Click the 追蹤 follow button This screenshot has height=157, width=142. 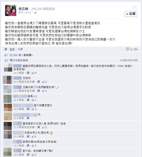[131, 14]
